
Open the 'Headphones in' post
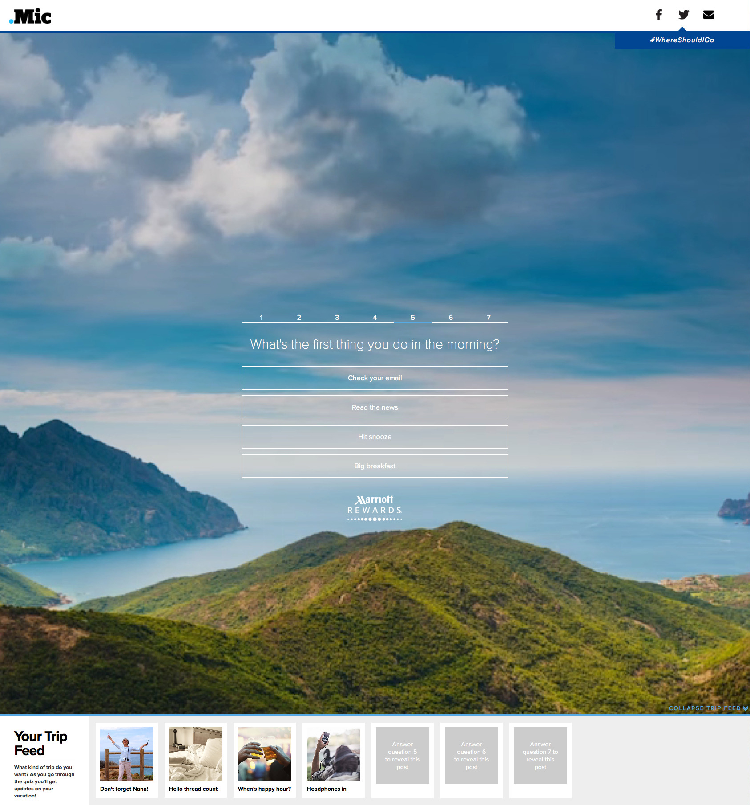coord(334,760)
